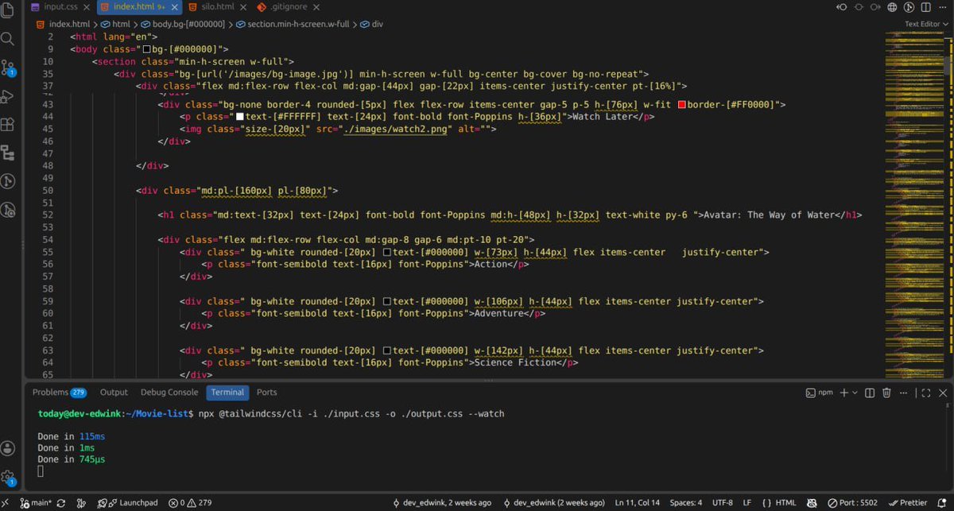Click black #000000 color swatch on line 9
The image size is (954, 511).
tap(145, 49)
